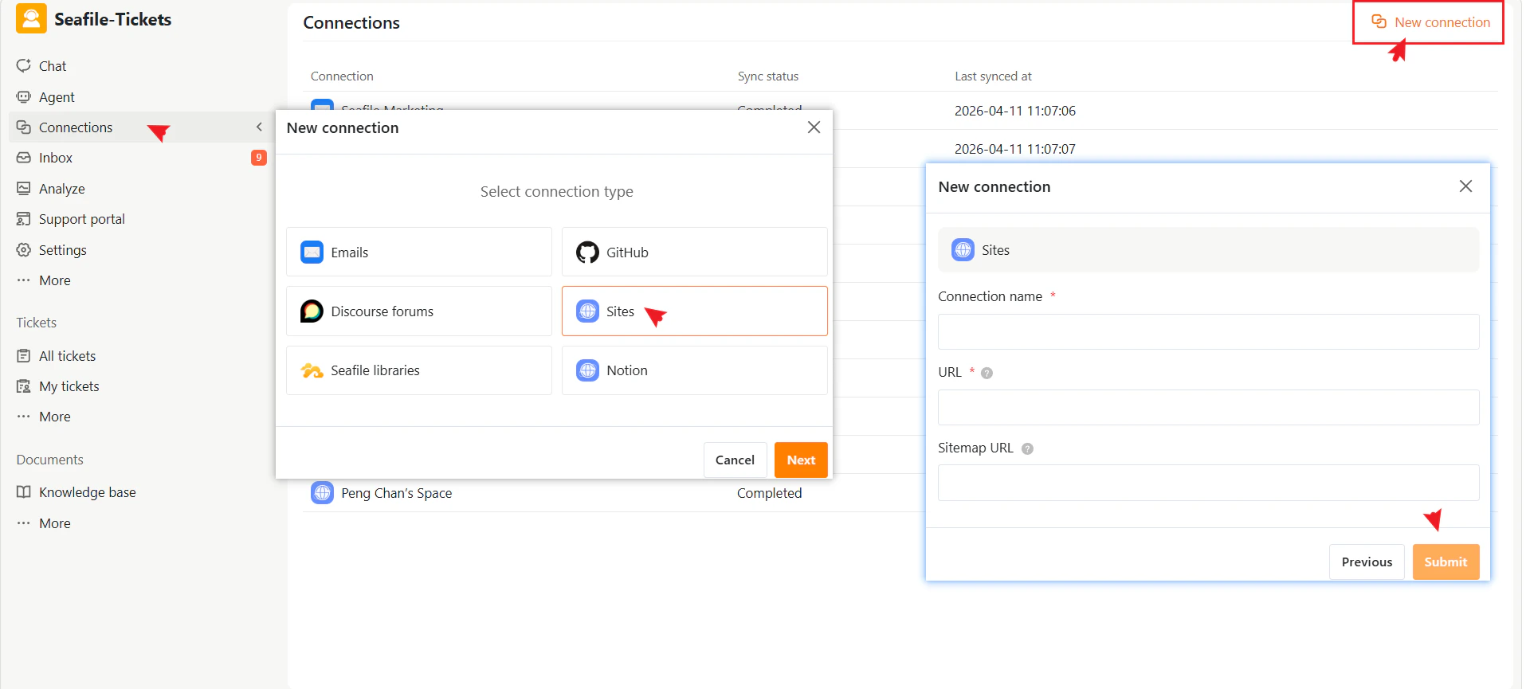Image resolution: width=1526 pixels, height=689 pixels.
Task: Click the URL help question icon
Action: coord(987,373)
